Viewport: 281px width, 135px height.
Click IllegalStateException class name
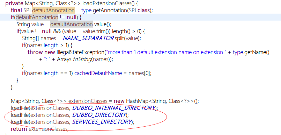click(x=80, y=52)
